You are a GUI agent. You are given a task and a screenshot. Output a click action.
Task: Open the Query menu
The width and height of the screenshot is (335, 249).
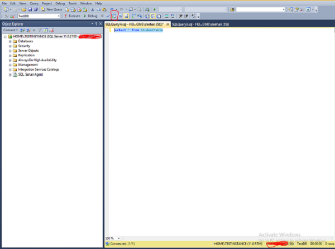coord(33,3)
